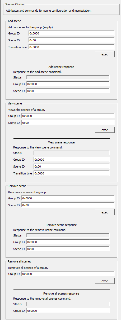Image resolution: width=121 pixels, height=320 pixels.
Task: Click exec button in Remove scene section
Action: point(105,212)
